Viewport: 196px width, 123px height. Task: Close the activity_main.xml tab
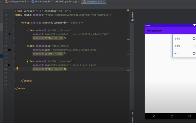click(x=28, y=1)
